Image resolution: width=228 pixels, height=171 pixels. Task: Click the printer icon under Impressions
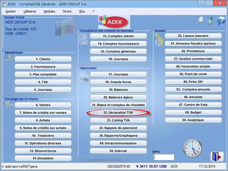coord(84,77)
